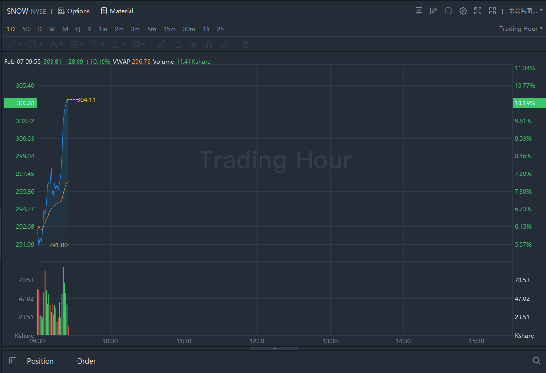Open chart settings gear icon
This screenshot has width=546, height=373.
[x=463, y=11]
